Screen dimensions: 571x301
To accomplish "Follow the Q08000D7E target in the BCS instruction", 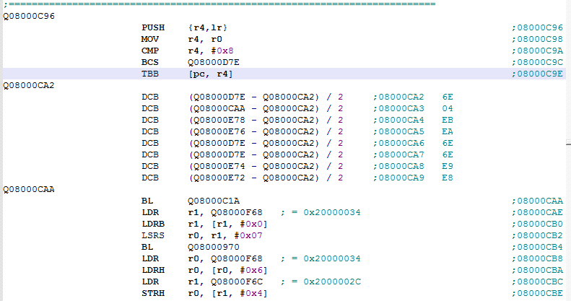I will pos(212,62).
